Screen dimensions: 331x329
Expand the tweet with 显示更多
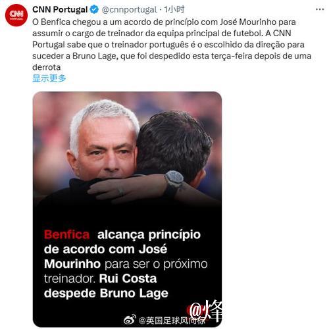[x=49, y=78]
